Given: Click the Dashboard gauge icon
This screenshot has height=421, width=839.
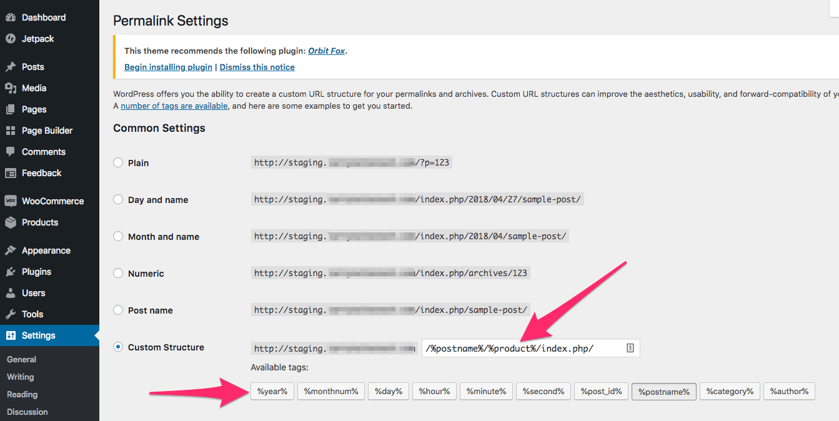Looking at the screenshot, I should (x=11, y=17).
